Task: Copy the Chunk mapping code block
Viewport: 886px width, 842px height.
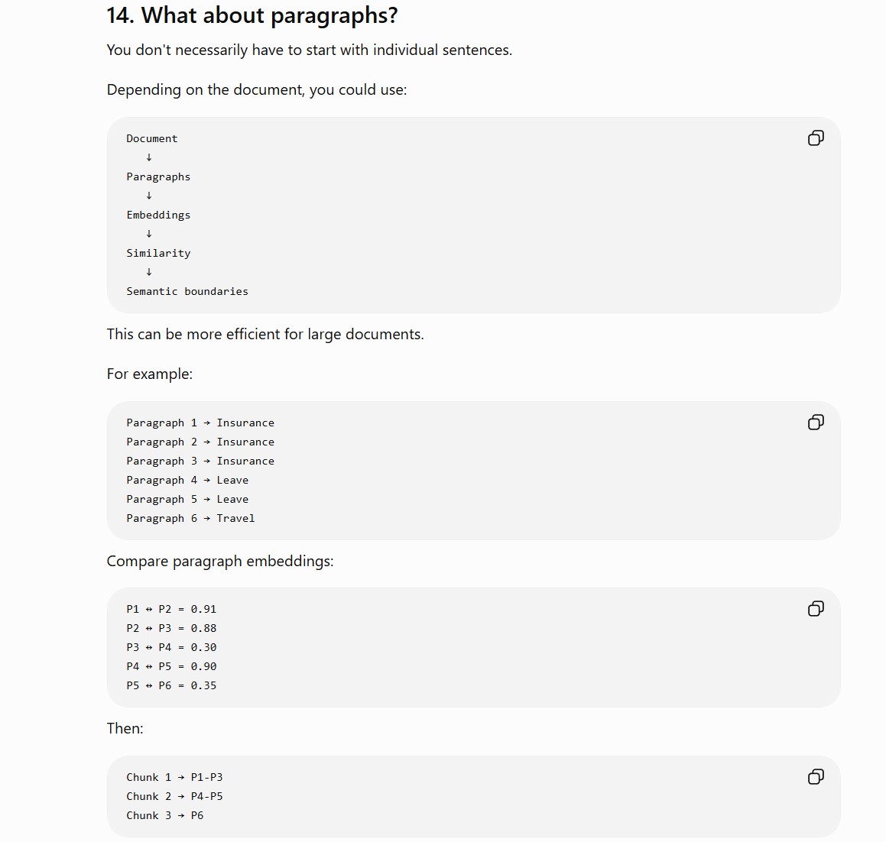Action: coord(816,776)
